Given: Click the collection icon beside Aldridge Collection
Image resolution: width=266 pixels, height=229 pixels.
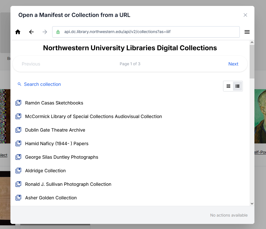Looking at the screenshot, I should point(18,171).
